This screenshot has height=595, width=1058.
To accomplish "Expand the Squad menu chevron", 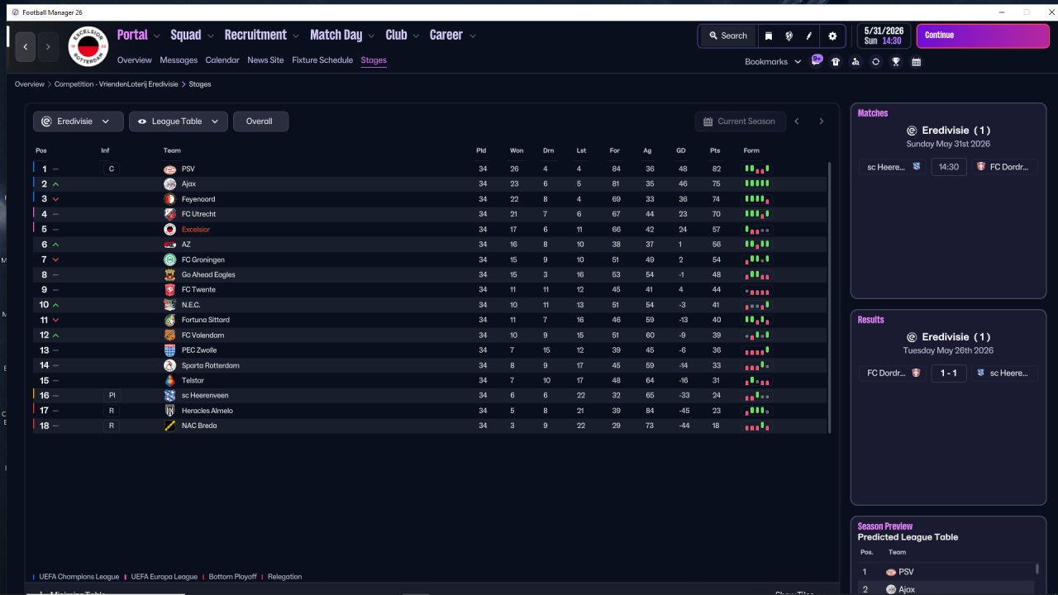I will tap(210, 36).
